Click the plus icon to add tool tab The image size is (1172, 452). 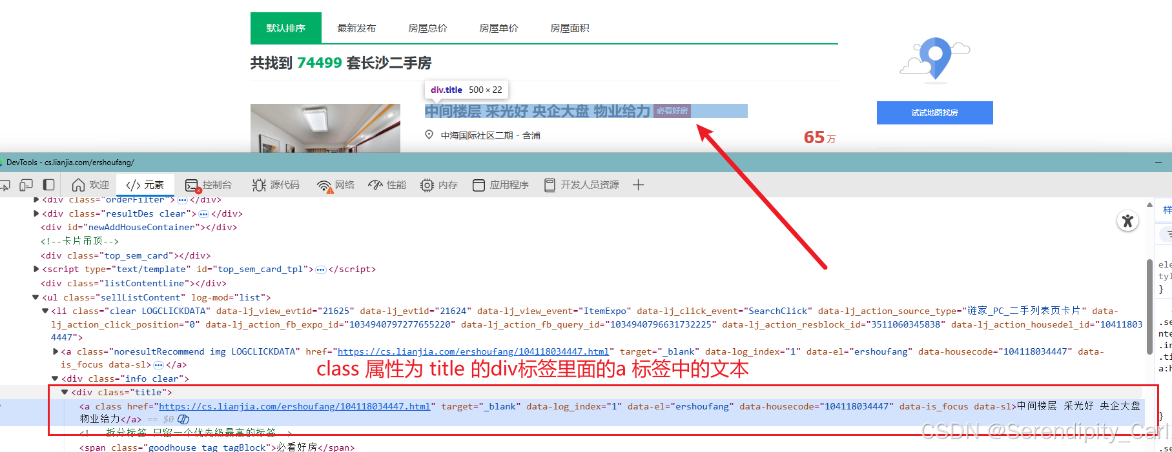click(638, 185)
